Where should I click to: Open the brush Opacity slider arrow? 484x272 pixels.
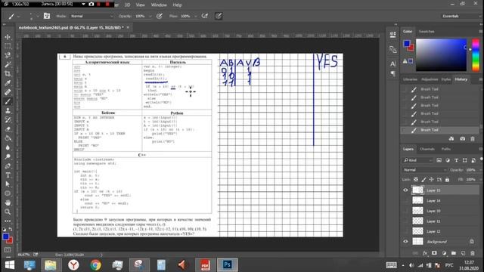point(150,16)
